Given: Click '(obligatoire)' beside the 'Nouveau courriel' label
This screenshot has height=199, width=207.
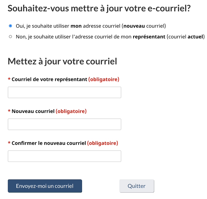Looking at the screenshot, I should pyautogui.click(x=71, y=111).
